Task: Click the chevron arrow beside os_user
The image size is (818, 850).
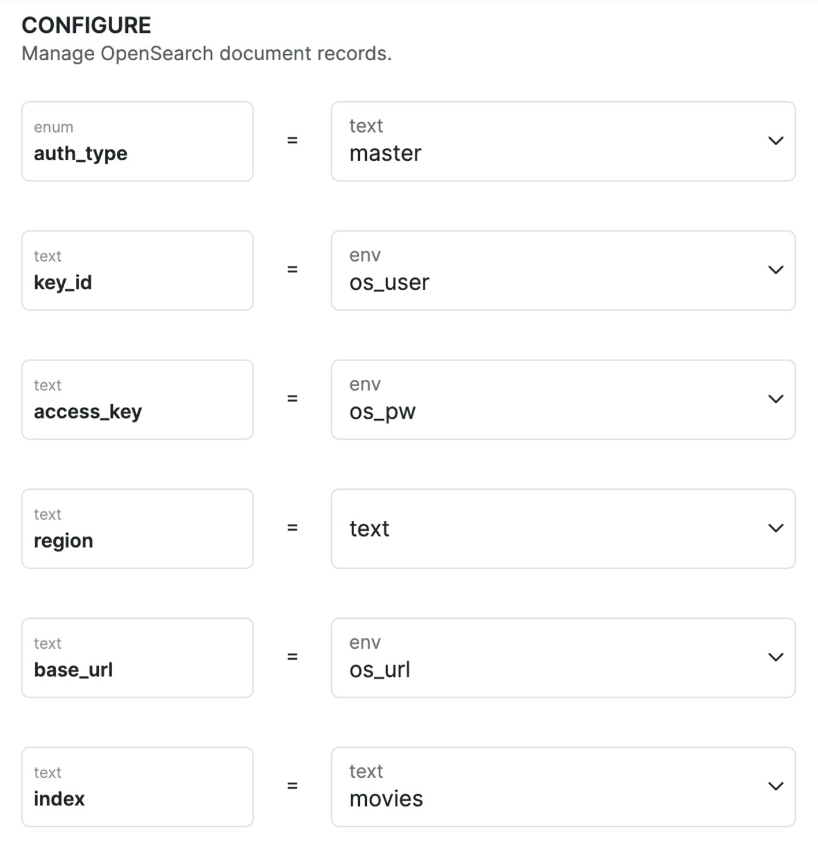Action: pos(775,269)
